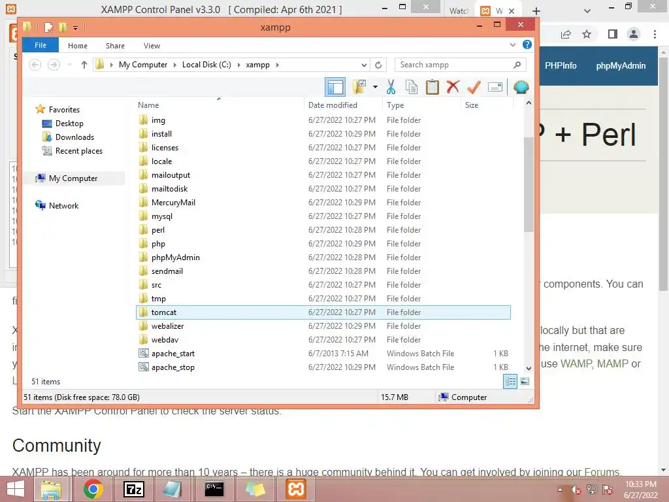669x502 pixels.
Task: Sort by Date modified column header
Action: pyautogui.click(x=344, y=105)
